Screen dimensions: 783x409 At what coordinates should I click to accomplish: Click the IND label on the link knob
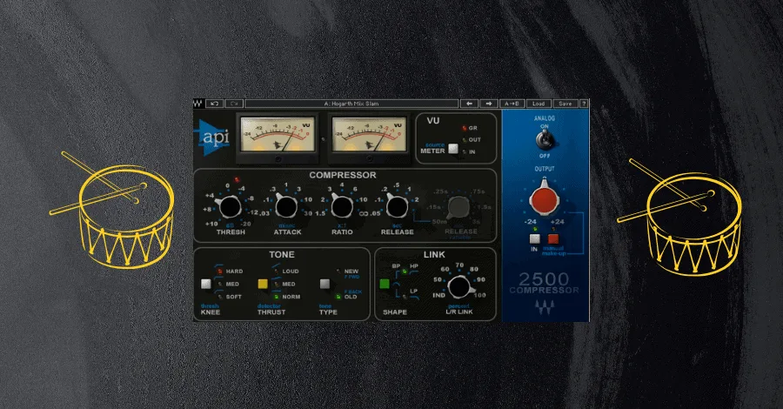438,295
